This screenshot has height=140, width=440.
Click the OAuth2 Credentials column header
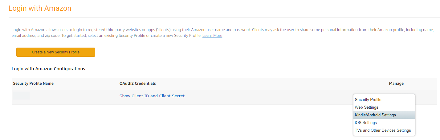pyautogui.click(x=137, y=84)
